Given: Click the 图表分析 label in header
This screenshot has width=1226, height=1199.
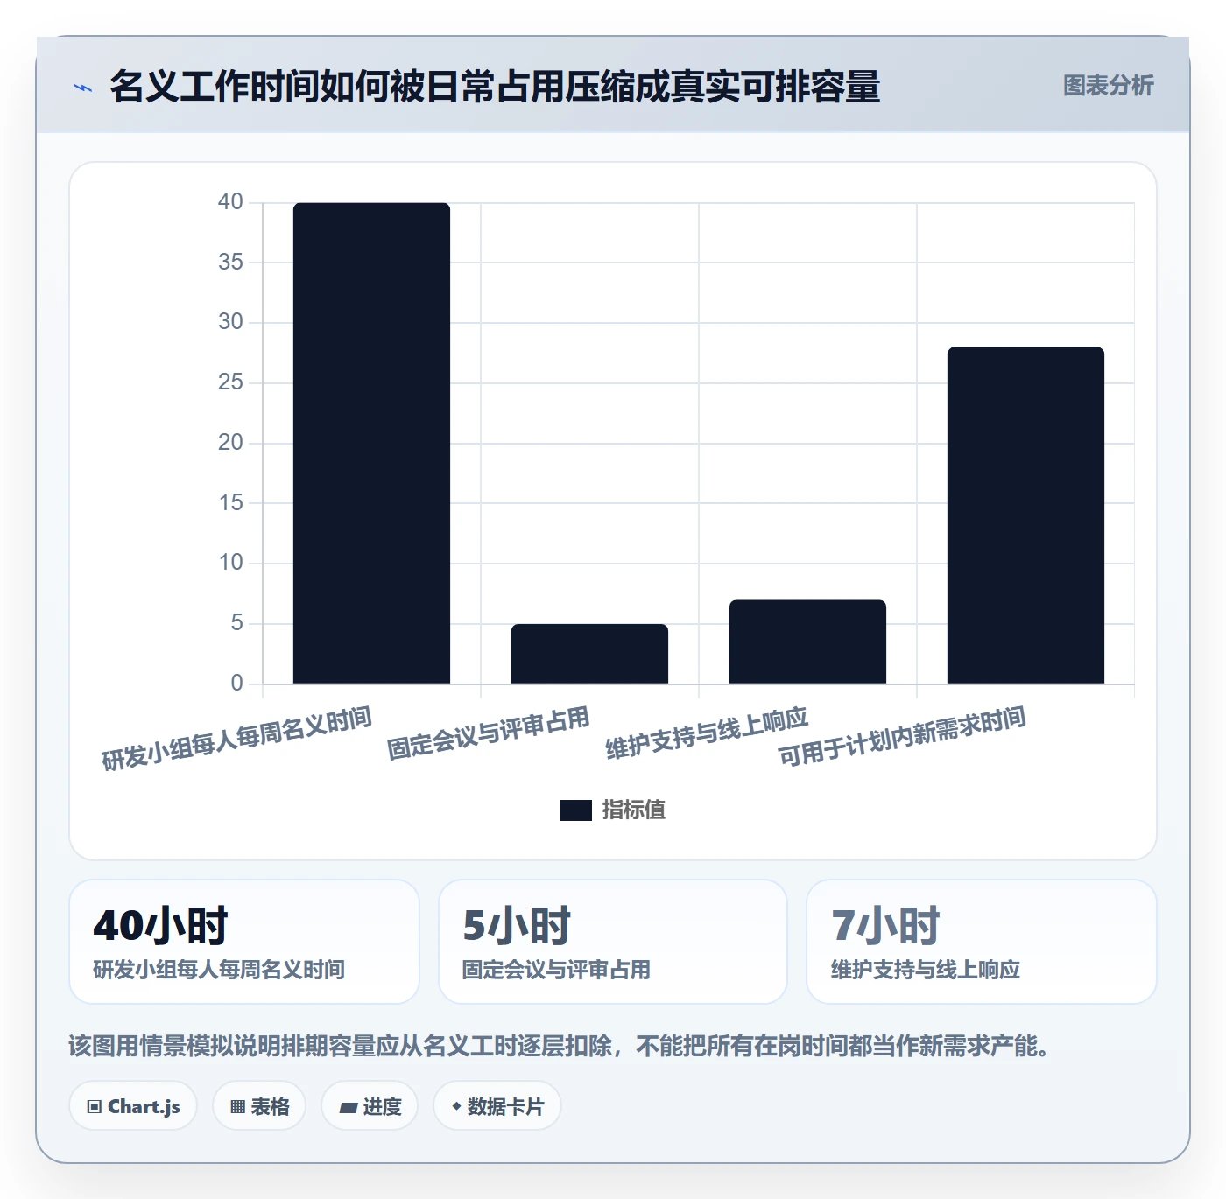Looking at the screenshot, I should 1108,85.
